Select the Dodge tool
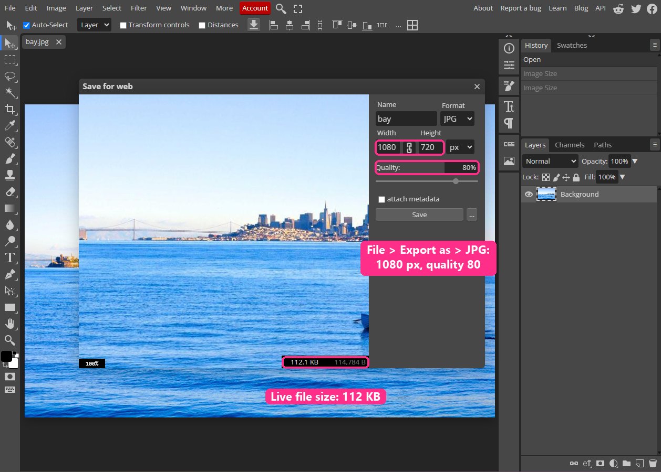The width and height of the screenshot is (661, 472). tap(10, 241)
